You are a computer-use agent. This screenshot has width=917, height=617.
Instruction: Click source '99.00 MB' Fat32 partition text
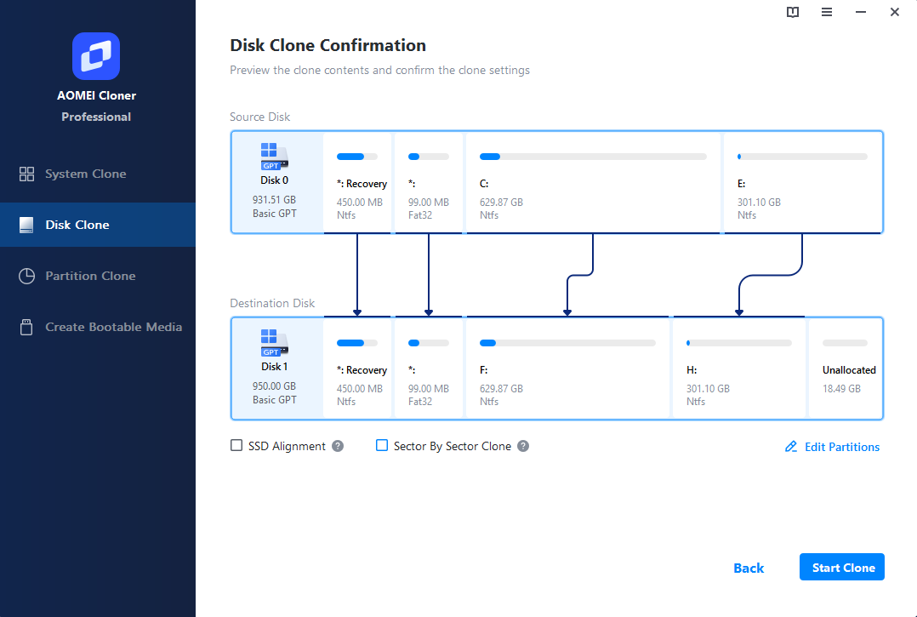pos(429,203)
